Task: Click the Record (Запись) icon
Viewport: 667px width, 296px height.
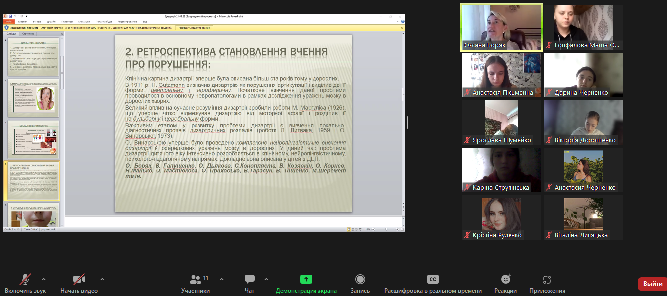Action: pyautogui.click(x=360, y=279)
